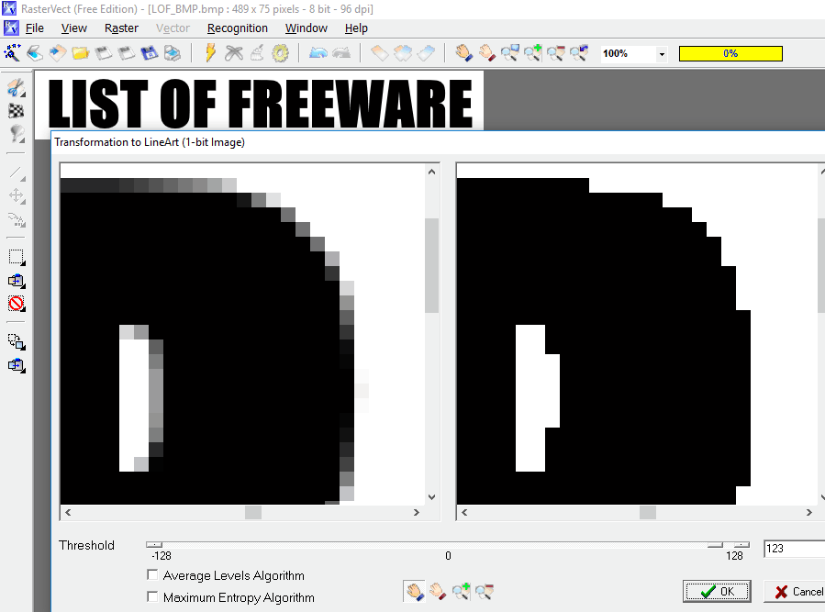Viewport: 825px width, 612px height.
Task: Click the grayscale original preview image
Action: [x=242, y=334]
